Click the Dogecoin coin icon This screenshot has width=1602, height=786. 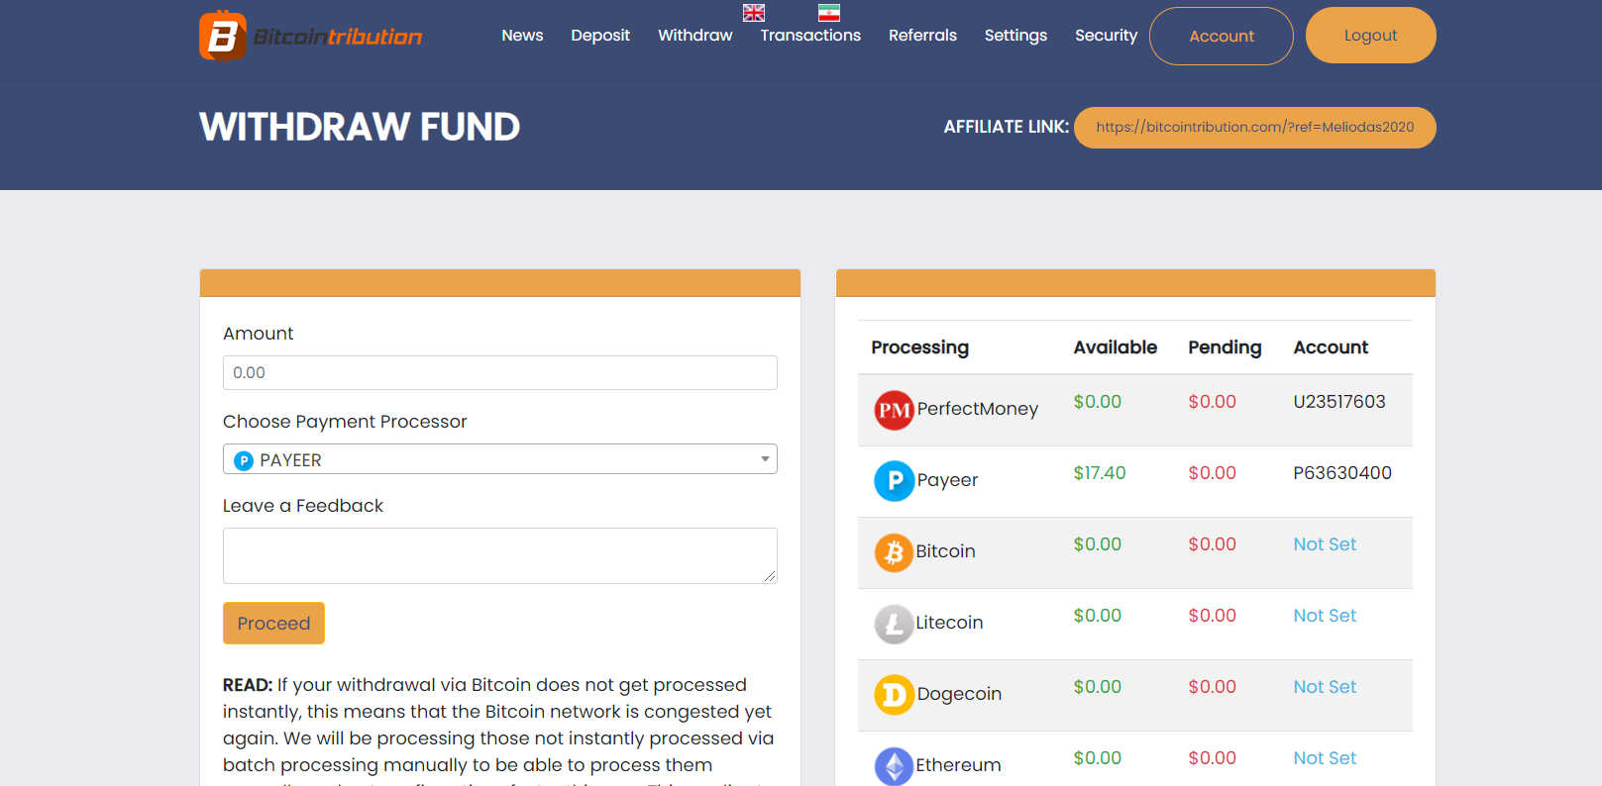click(x=894, y=695)
